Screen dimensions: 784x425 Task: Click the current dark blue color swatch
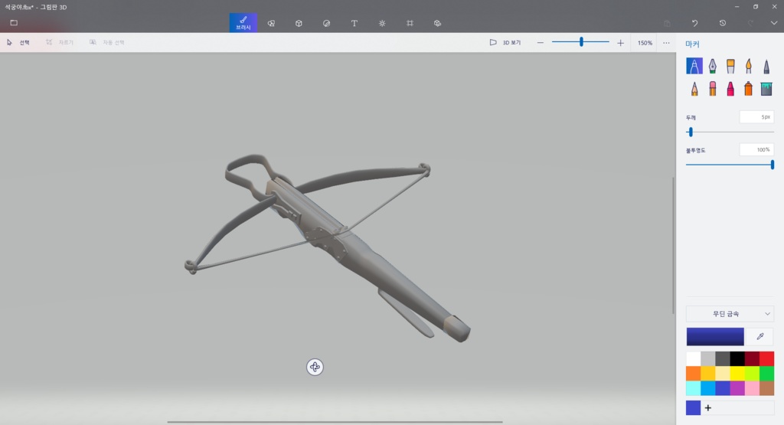[x=715, y=337]
